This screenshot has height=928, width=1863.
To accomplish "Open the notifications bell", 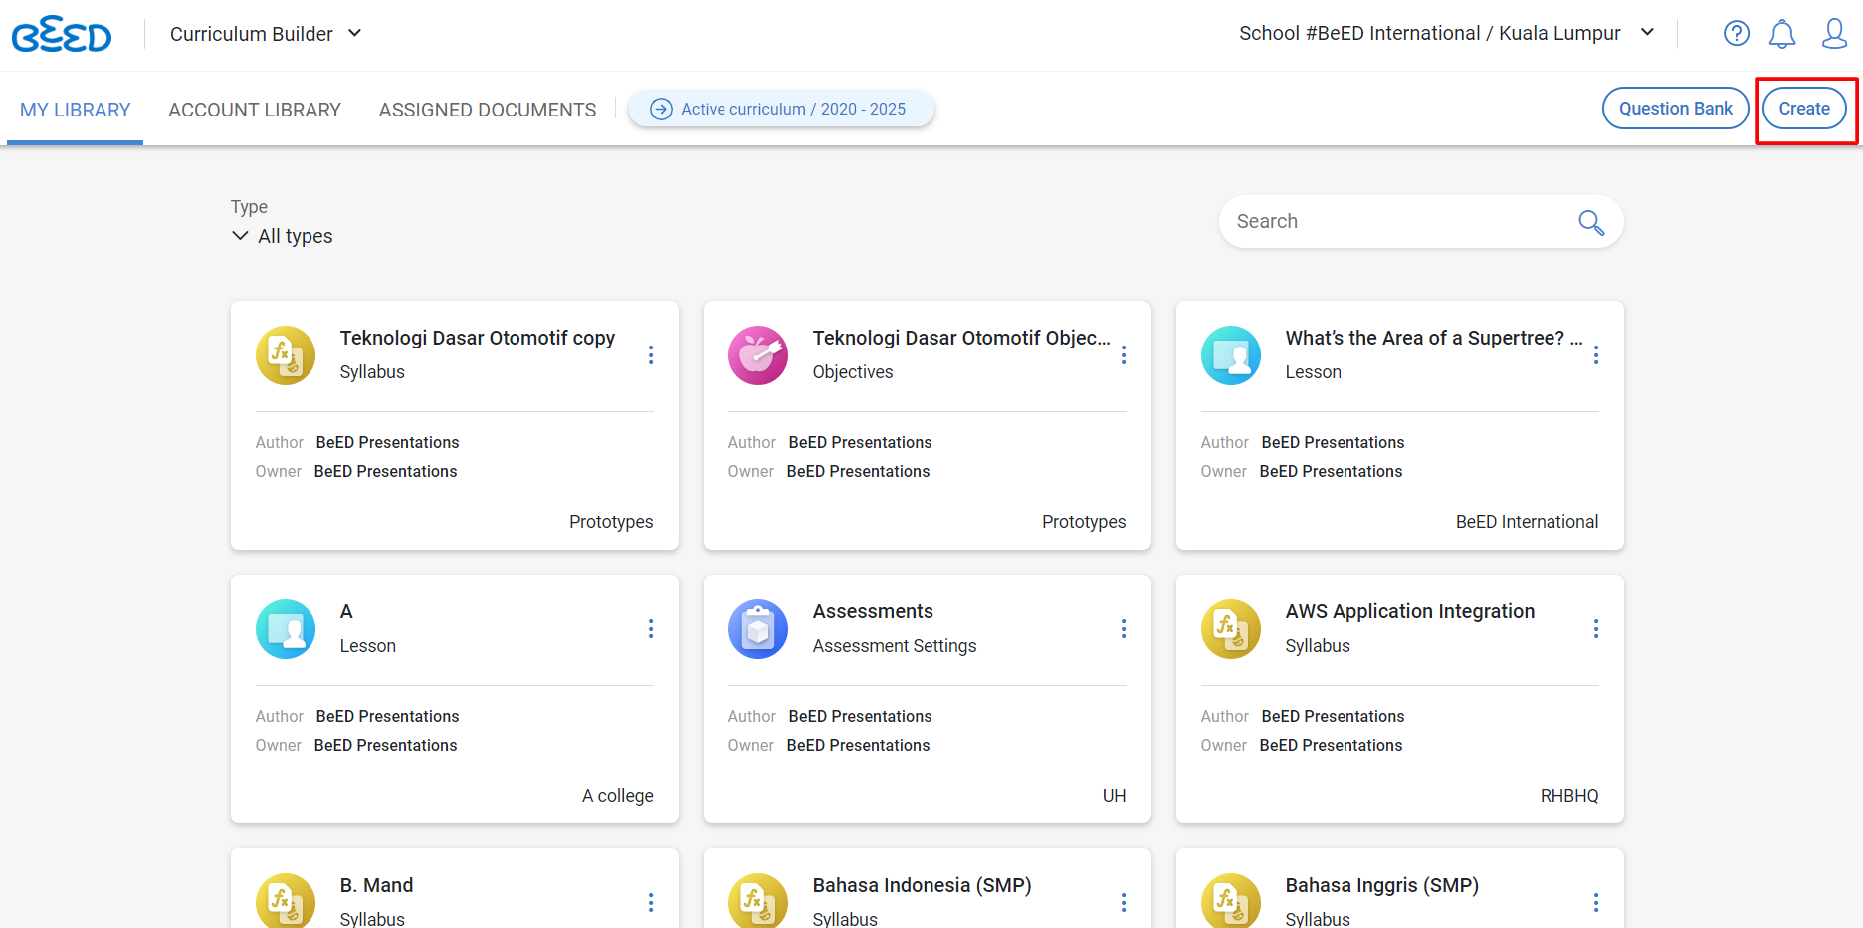I will coord(1782,34).
